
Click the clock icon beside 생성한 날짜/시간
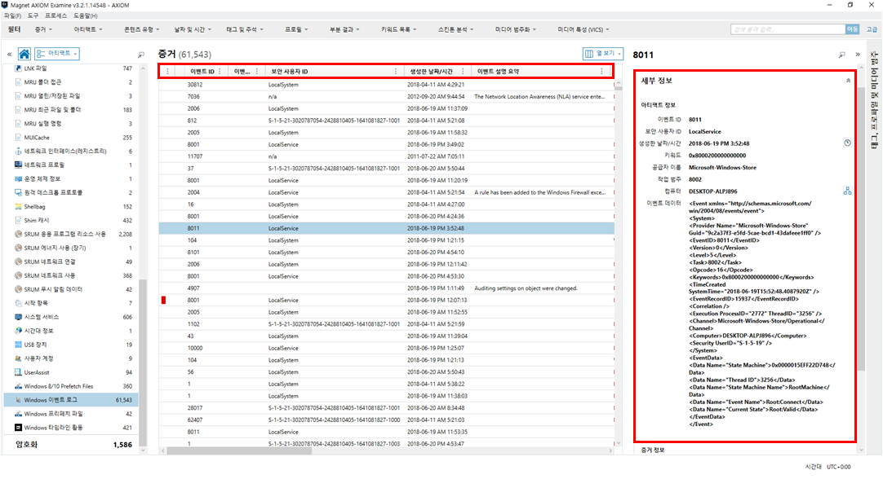pos(847,143)
